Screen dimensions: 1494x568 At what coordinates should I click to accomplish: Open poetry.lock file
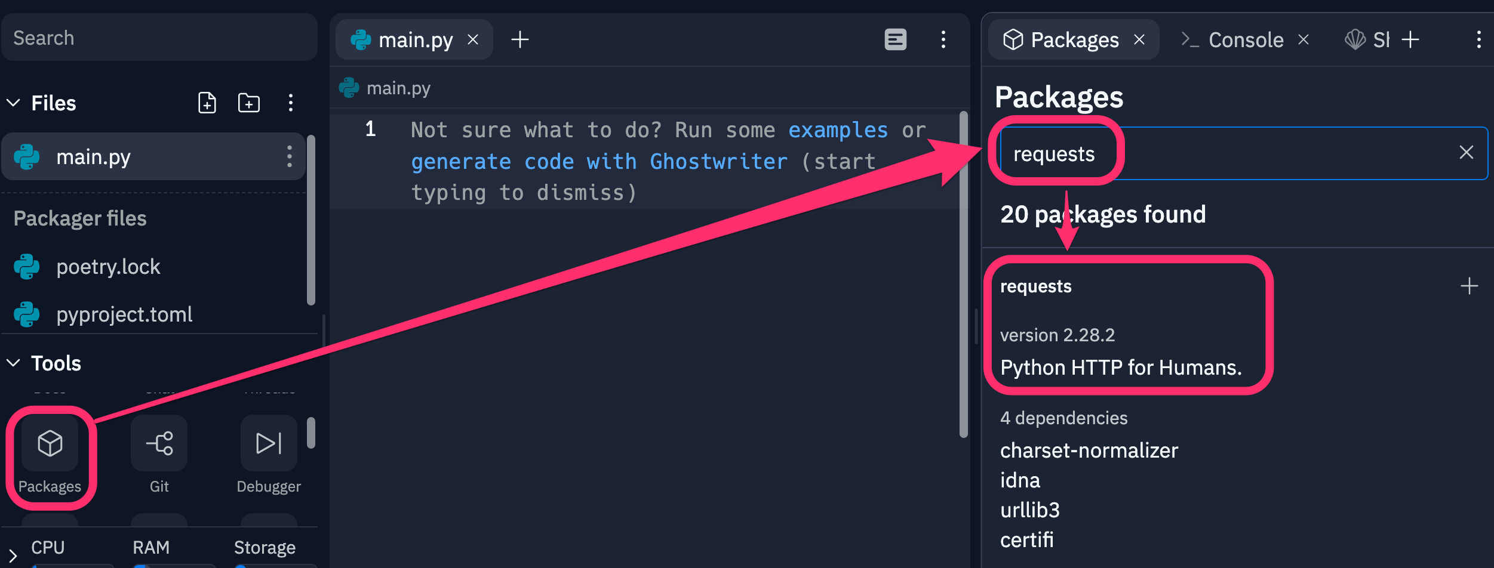coord(108,267)
